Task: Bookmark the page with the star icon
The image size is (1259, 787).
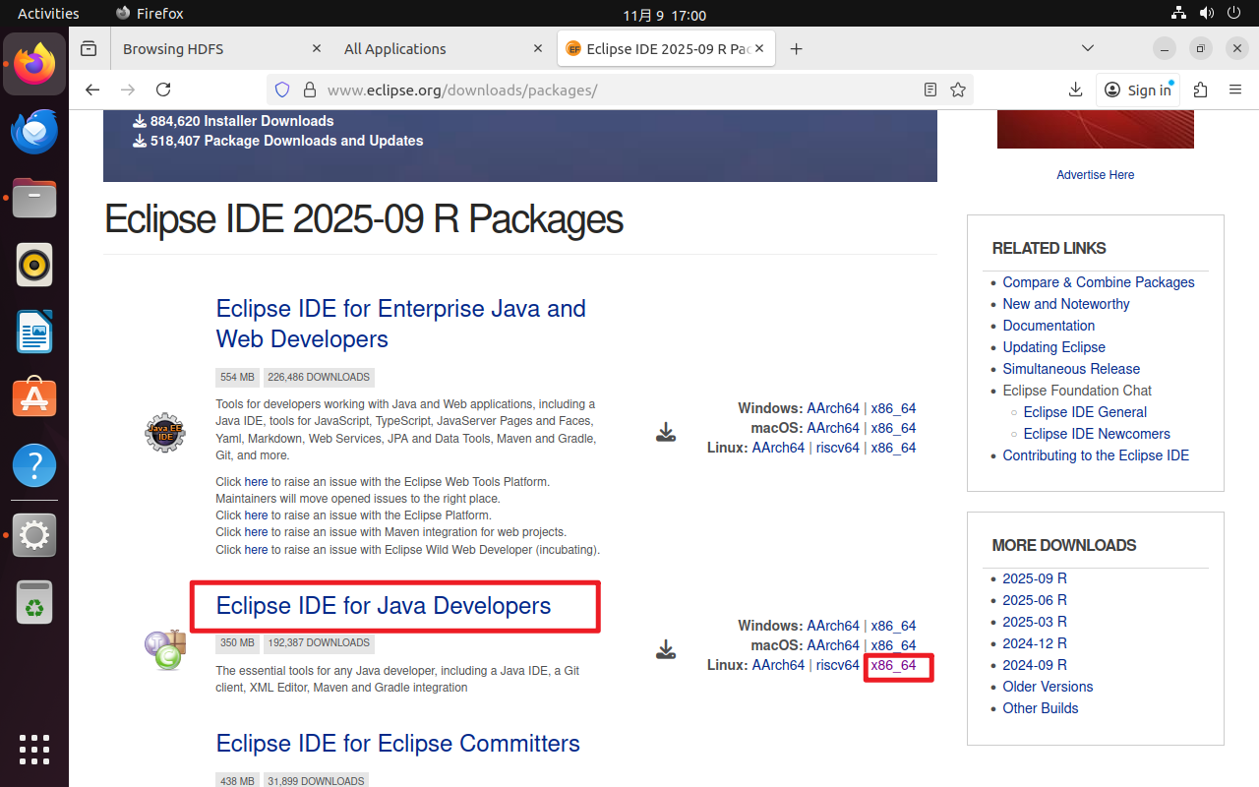Action: click(x=957, y=90)
